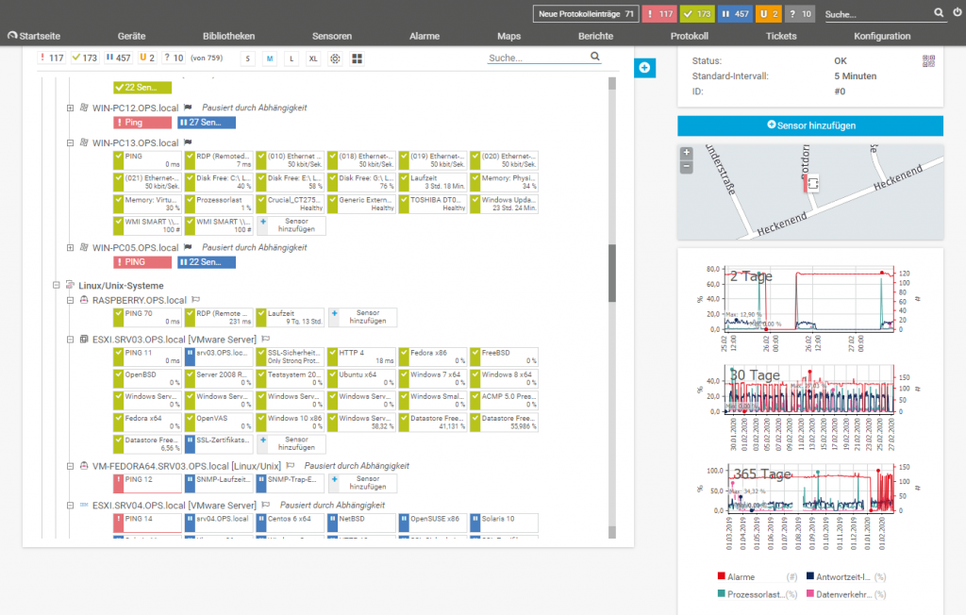The width and height of the screenshot is (966, 615).
Task: Open the Sensoren menu
Action: pos(331,36)
